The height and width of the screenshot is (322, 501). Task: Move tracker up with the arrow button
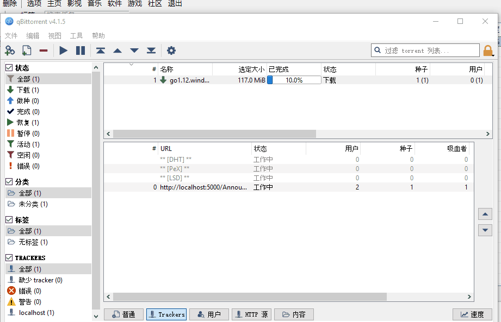click(x=485, y=214)
